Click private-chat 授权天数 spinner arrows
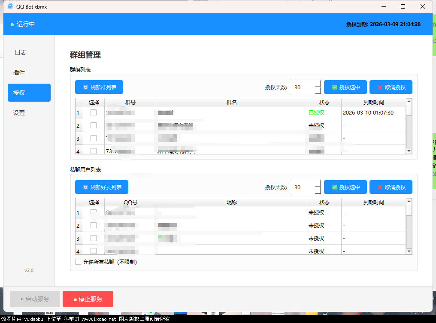The width and height of the screenshot is (436, 323). [x=318, y=187]
